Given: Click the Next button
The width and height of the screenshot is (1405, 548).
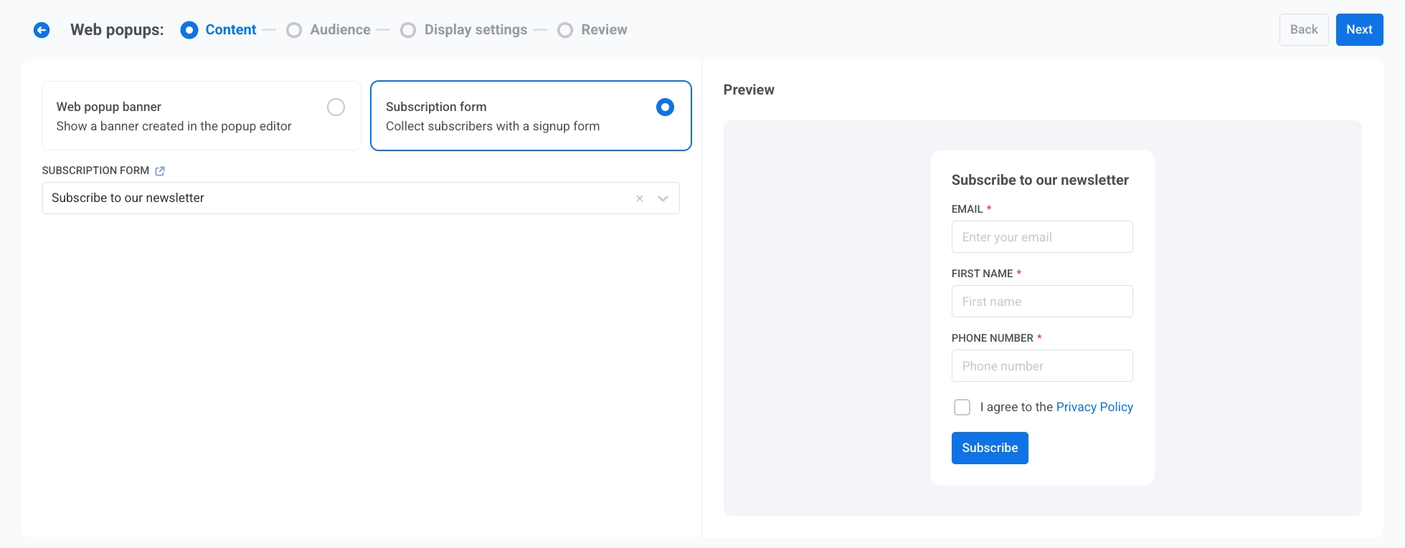Looking at the screenshot, I should click(x=1359, y=30).
